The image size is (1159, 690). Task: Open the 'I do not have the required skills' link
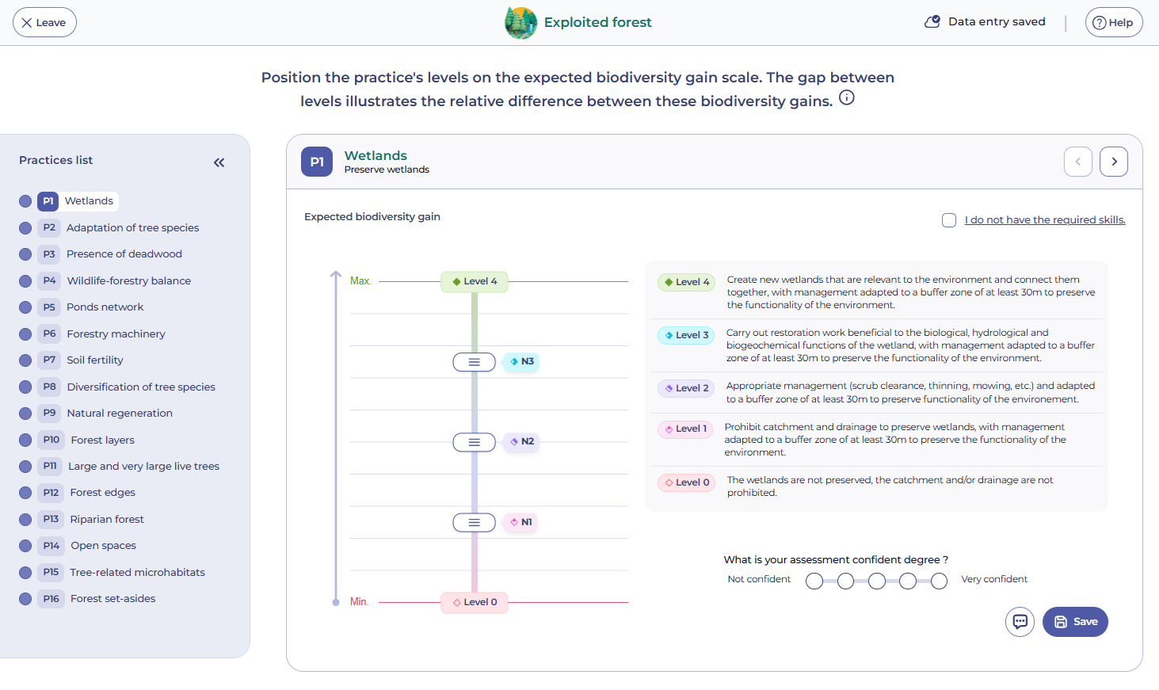coord(1045,220)
